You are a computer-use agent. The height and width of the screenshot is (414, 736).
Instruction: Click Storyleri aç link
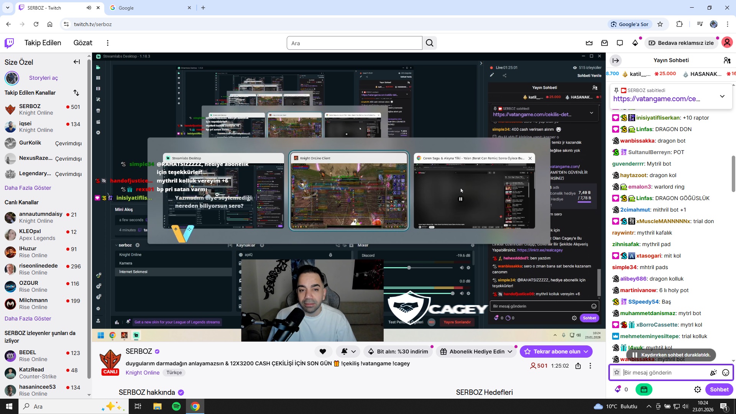click(43, 78)
